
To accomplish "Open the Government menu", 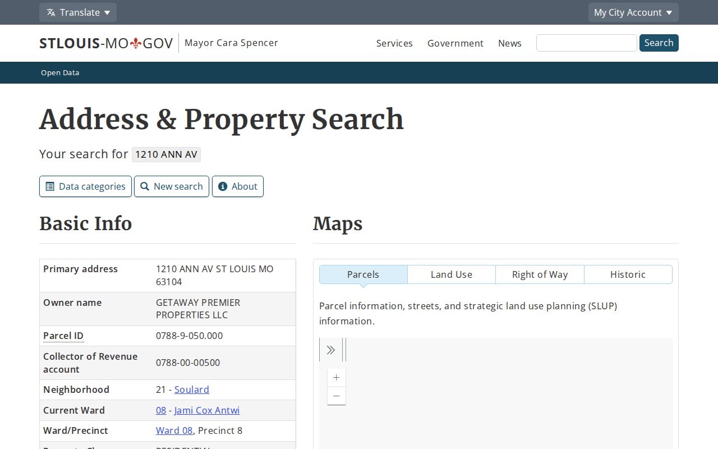I will point(455,43).
